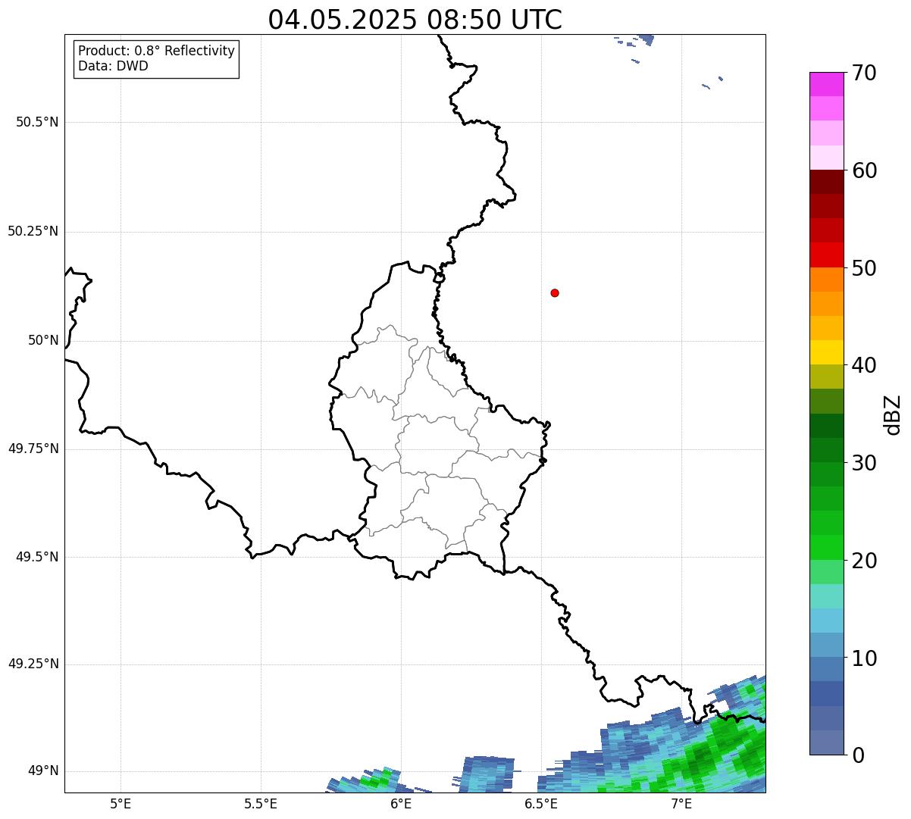Click the 6°E longitude label
The image size is (911, 819).
pyautogui.click(x=401, y=804)
